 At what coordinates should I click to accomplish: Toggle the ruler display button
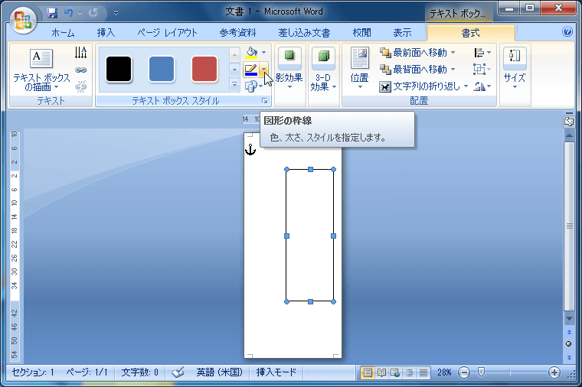pyautogui.click(x=569, y=121)
